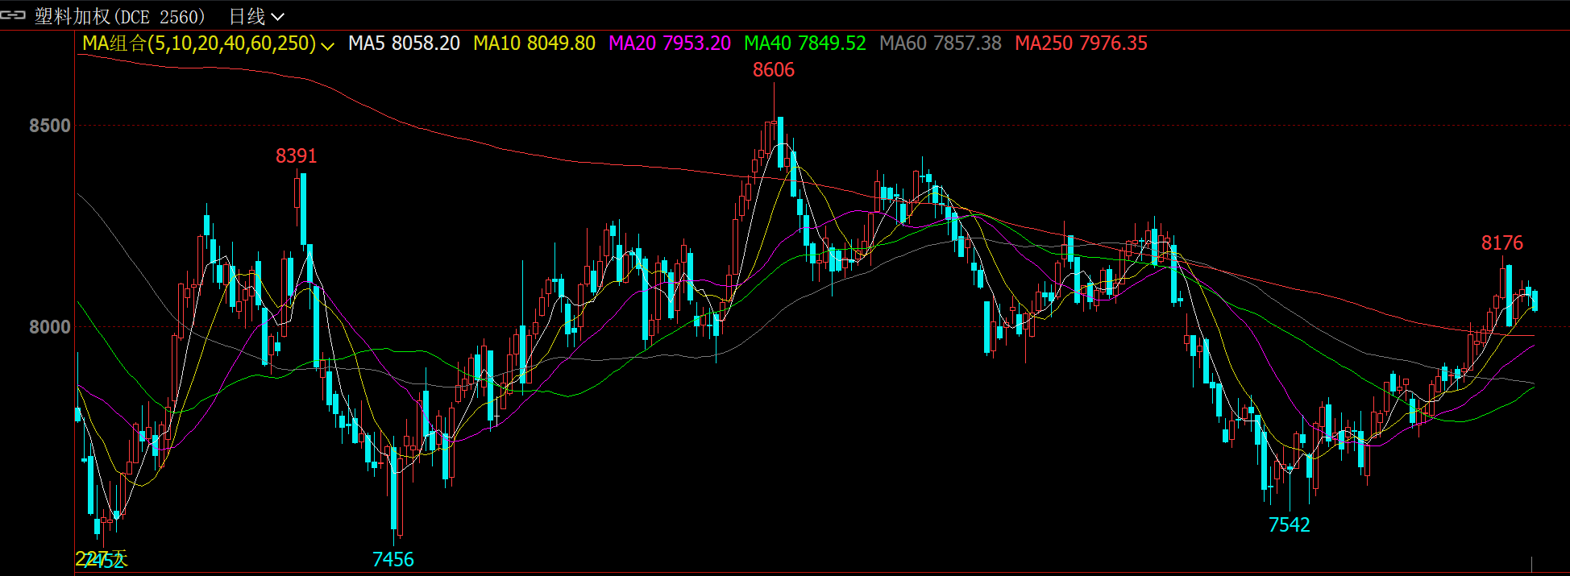
Task: Select the red MA250 7976.35 legend
Action: (x=1081, y=44)
